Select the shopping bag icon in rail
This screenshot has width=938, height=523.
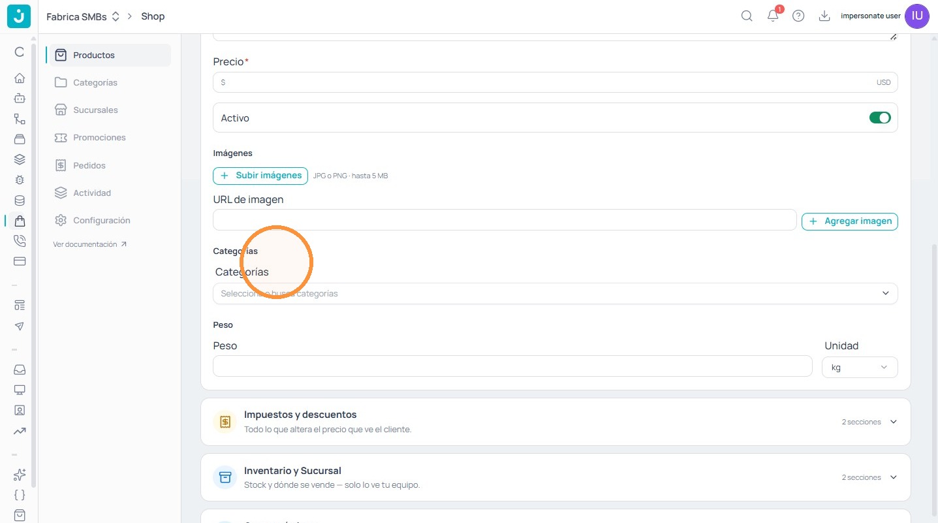[x=20, y=221]
